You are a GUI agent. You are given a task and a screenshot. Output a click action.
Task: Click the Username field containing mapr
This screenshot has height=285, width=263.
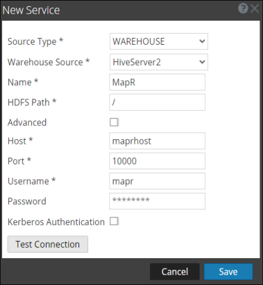pos(157,181)
